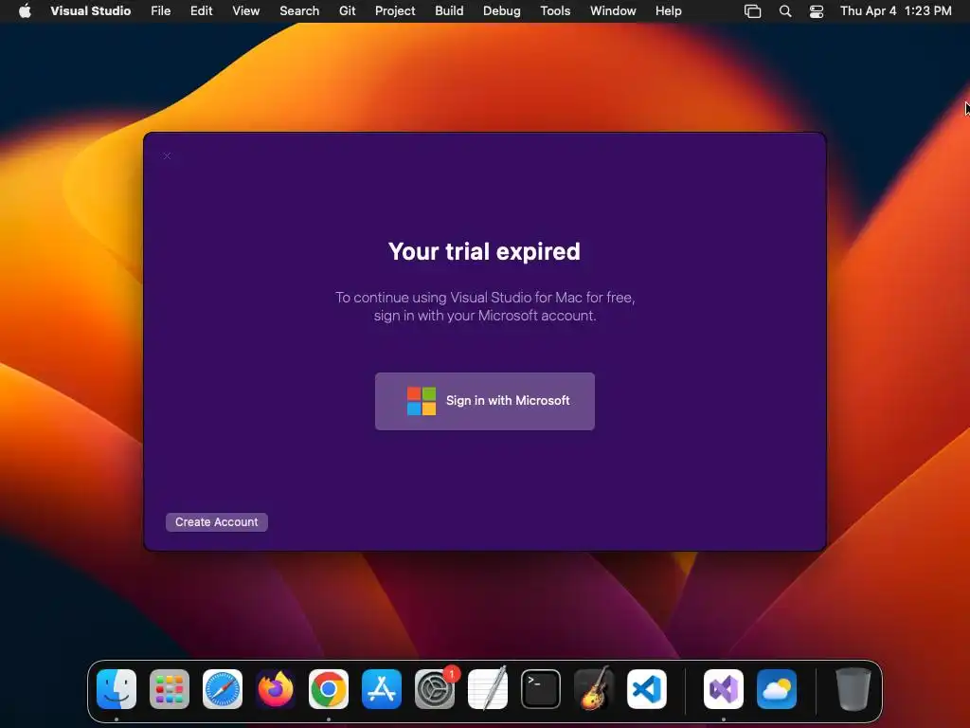Click Visual Studio for Mac Dock icon
This screenshot has height=728, width=970.
[x=724, y=689]
